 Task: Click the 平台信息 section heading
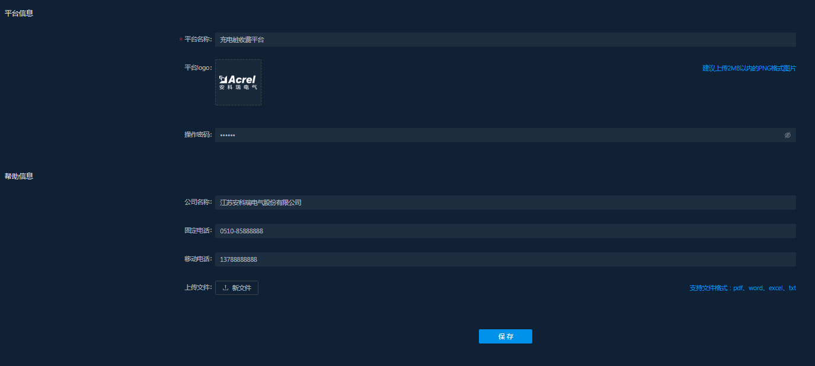19,13
